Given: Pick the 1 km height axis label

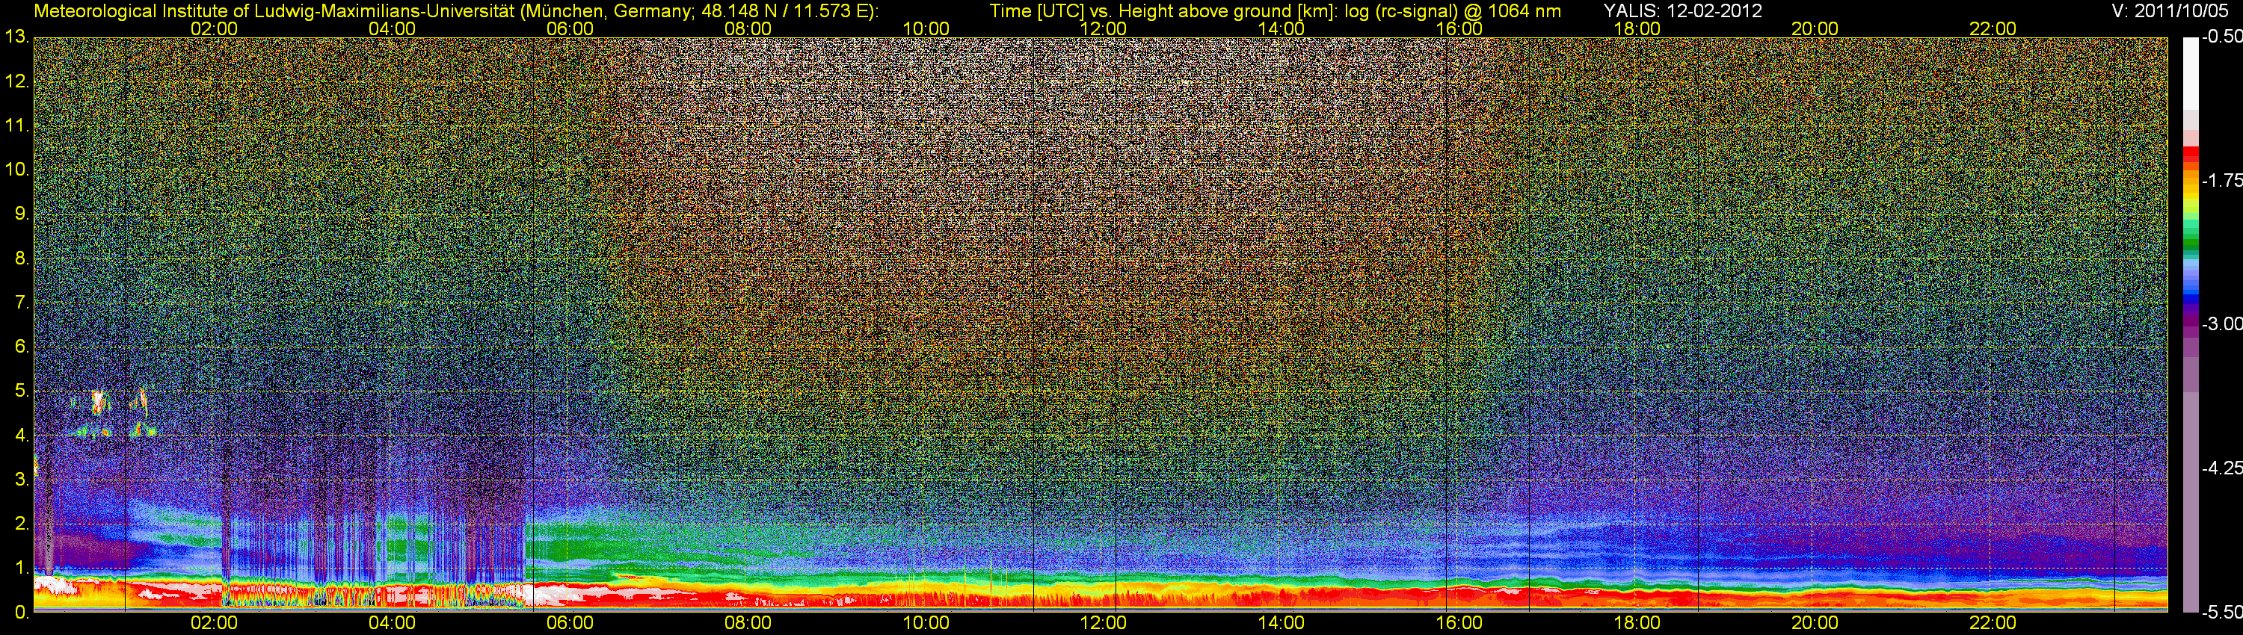Looking at the screenshot, I should (21, 568).
